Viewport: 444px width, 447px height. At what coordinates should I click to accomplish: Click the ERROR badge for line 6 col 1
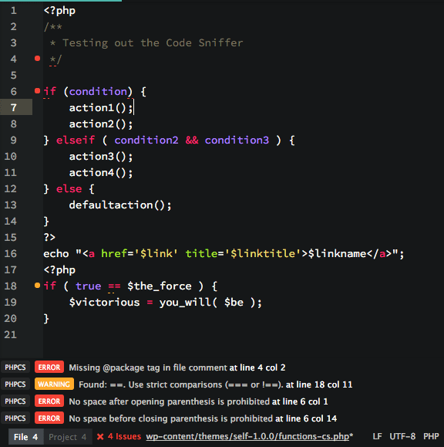[49, 401]
